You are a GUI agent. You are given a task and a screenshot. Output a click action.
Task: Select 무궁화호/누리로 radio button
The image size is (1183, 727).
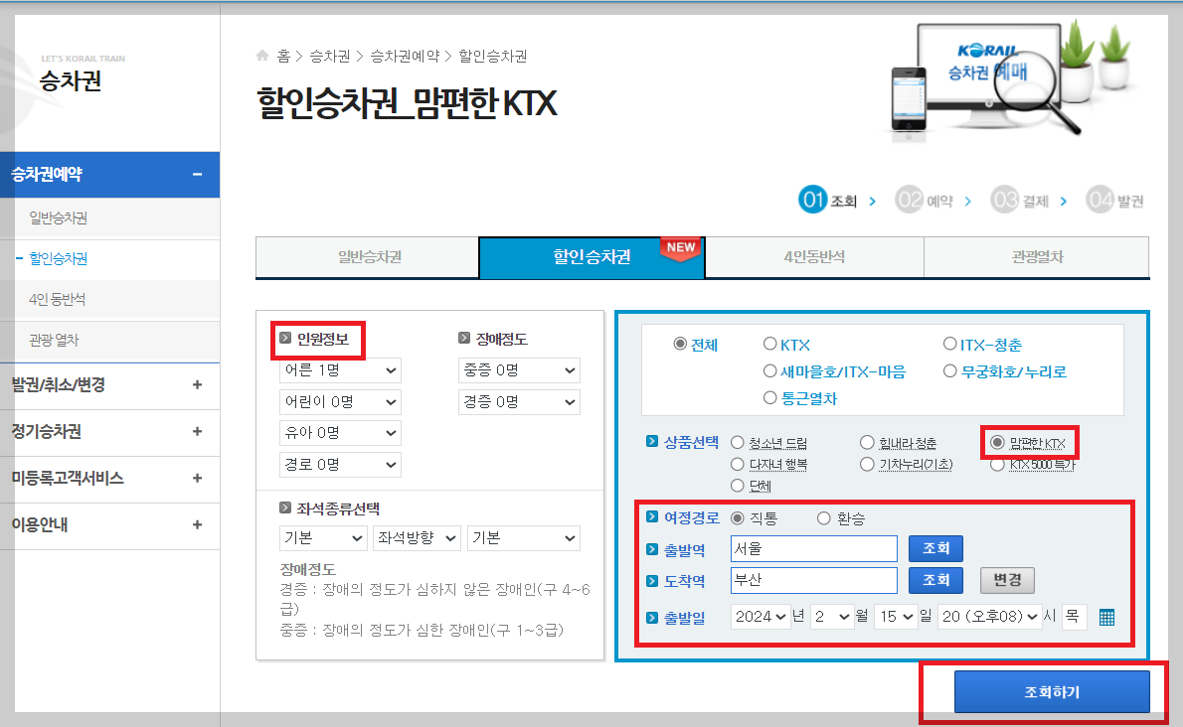(x=949, y=370)
